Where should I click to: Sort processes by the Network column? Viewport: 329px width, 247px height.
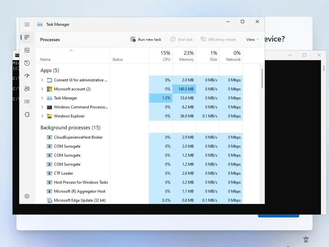[x=231, y=56]
